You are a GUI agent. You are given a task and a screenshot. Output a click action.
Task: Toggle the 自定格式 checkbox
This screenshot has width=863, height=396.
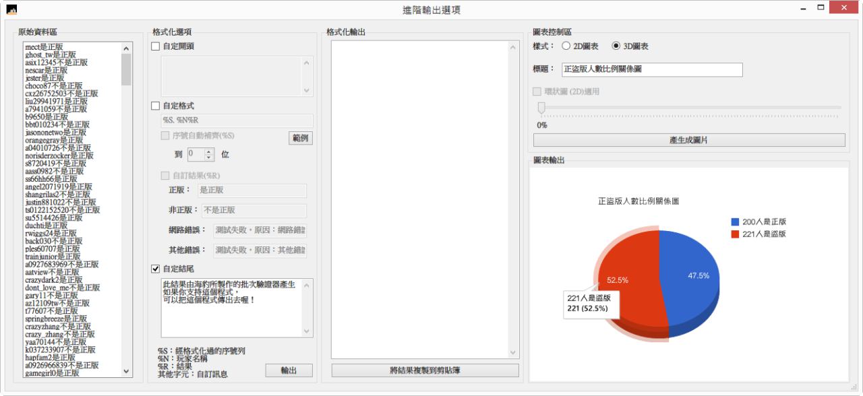click(x=156, y=106)
